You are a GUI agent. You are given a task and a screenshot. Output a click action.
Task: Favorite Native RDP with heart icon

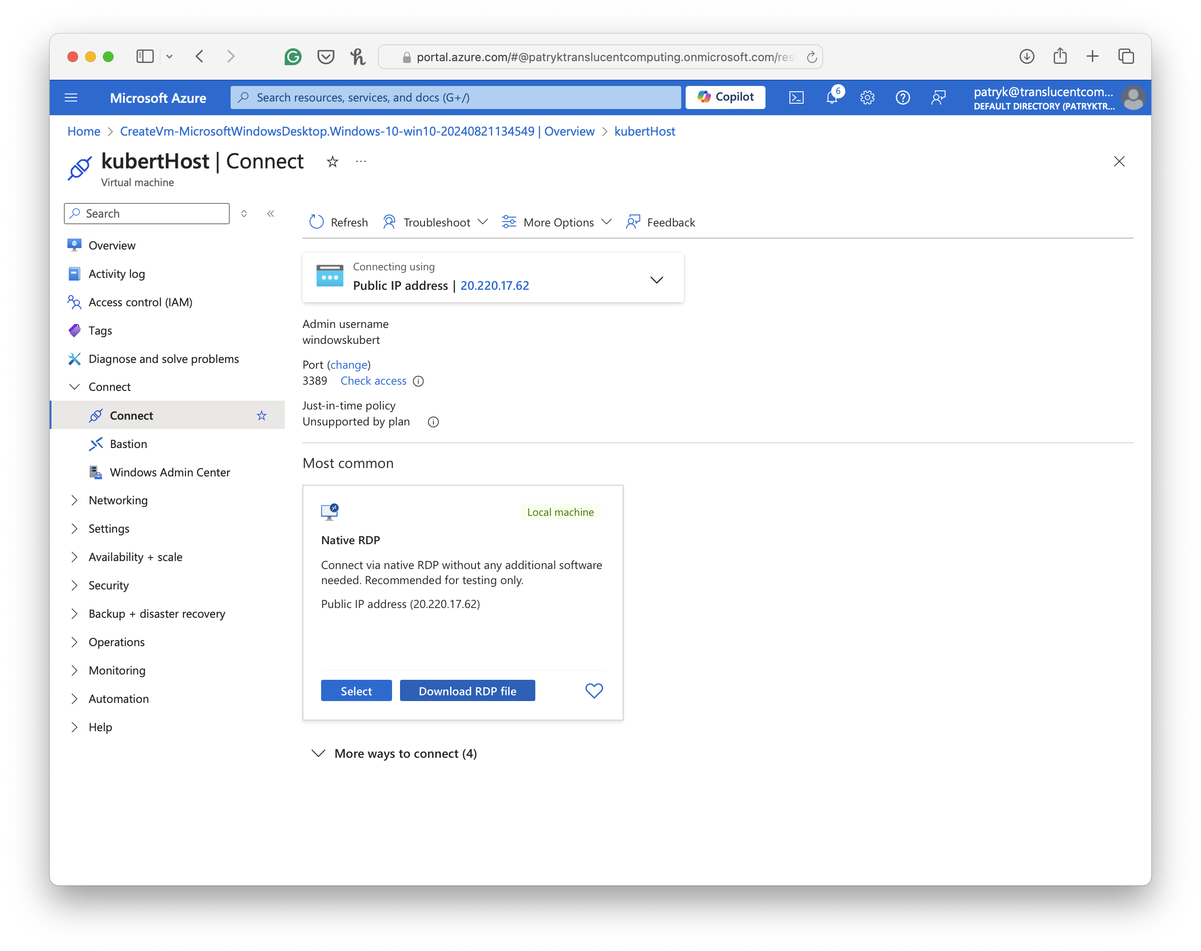click(594, 690)
